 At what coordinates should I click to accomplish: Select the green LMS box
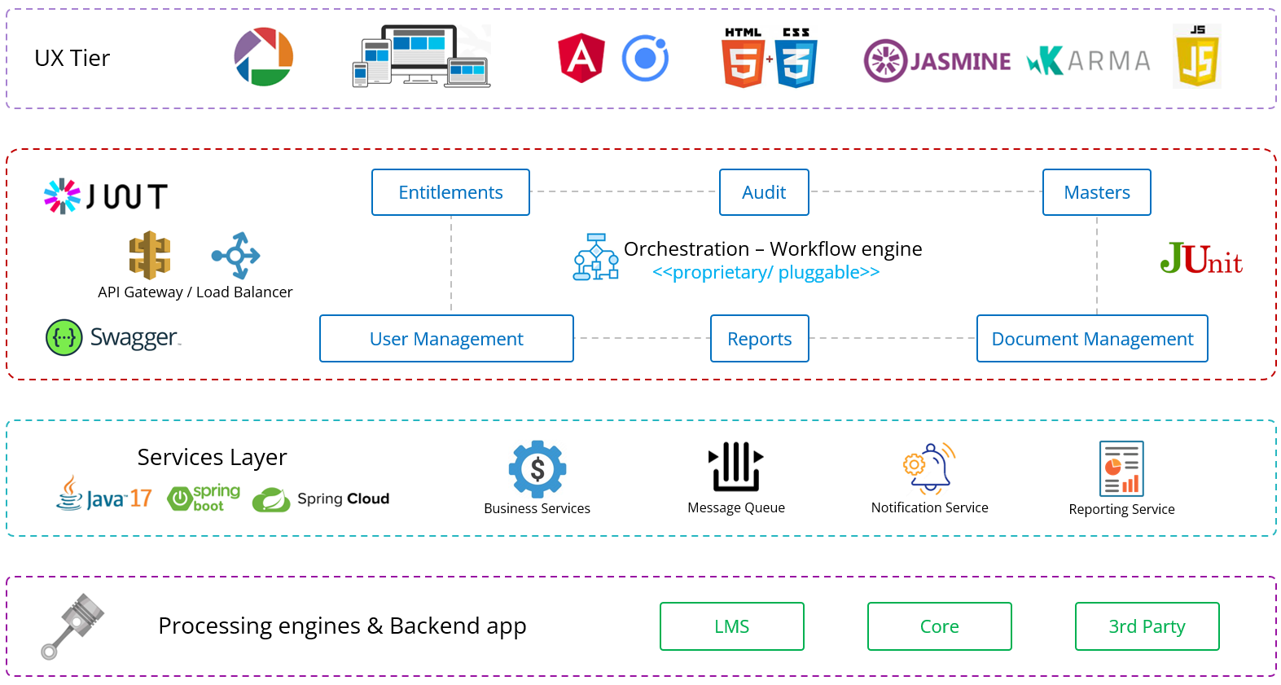click(x=732, y=626)
